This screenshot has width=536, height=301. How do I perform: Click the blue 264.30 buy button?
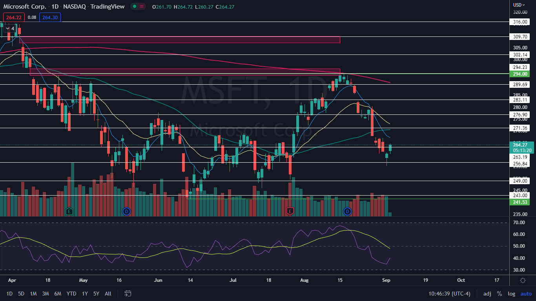(x=50, y=17)
